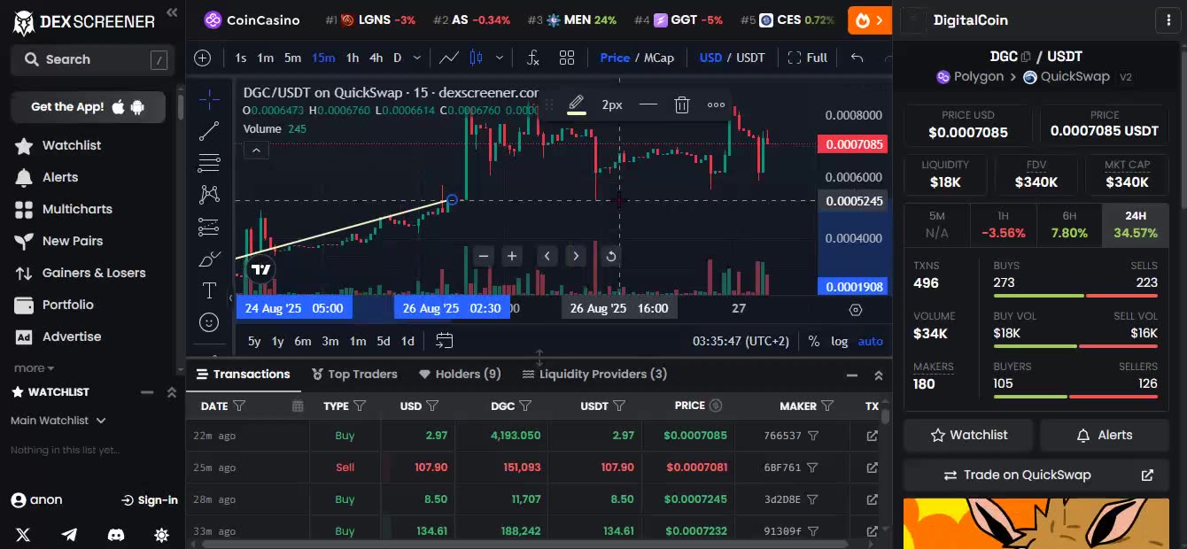Select the 1H stats tab
The width and height of the screenshot is (1187, 549).
click(1004, 225)
